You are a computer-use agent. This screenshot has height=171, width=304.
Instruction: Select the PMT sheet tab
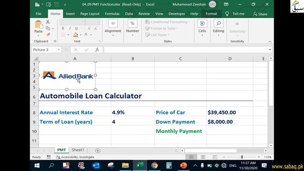[x=61, y=150]
